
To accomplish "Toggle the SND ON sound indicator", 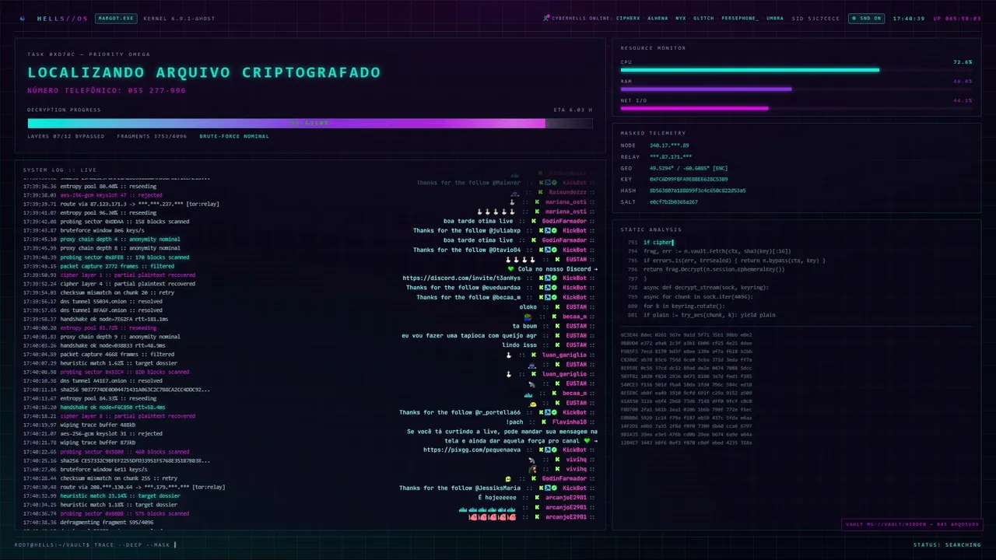I will point(866,18).
